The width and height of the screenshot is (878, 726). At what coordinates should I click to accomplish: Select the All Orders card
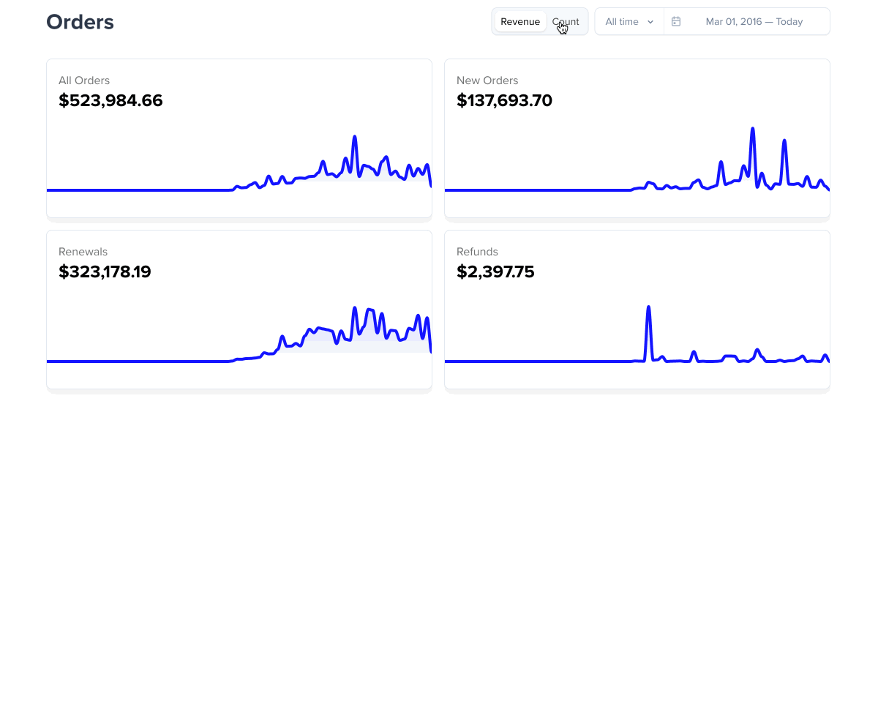[239, 138]
